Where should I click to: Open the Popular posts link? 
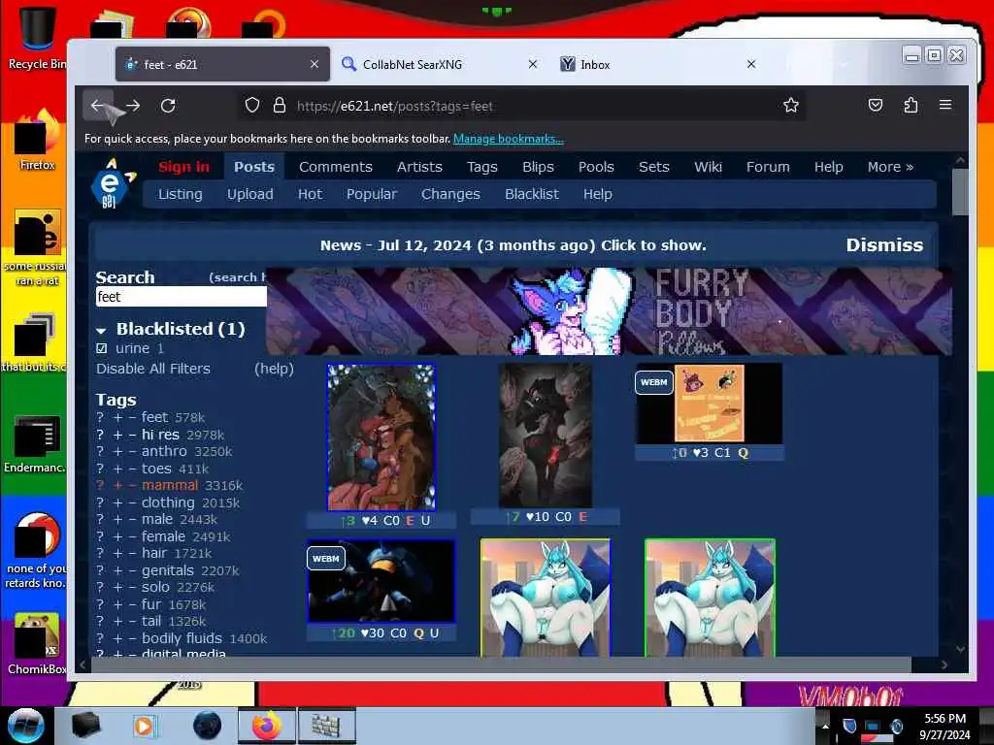click(372, 194)
